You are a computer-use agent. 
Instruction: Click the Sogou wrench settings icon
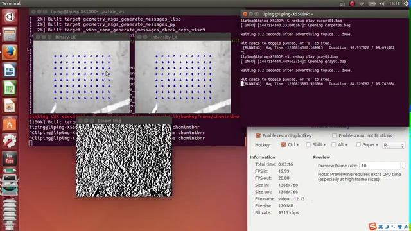407,227
